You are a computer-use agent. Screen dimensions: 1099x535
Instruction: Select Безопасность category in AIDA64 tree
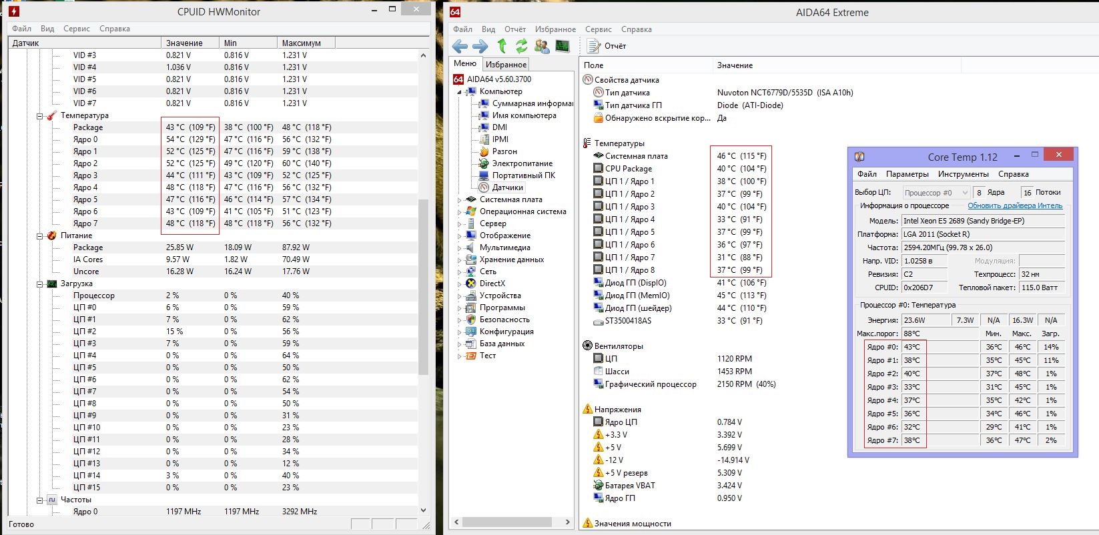(499, 320)
